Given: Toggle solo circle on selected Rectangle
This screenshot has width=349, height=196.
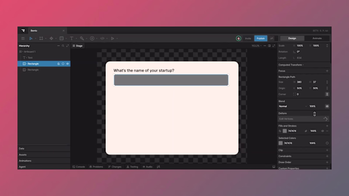Looking at the screenshot, I should (63, 64).
